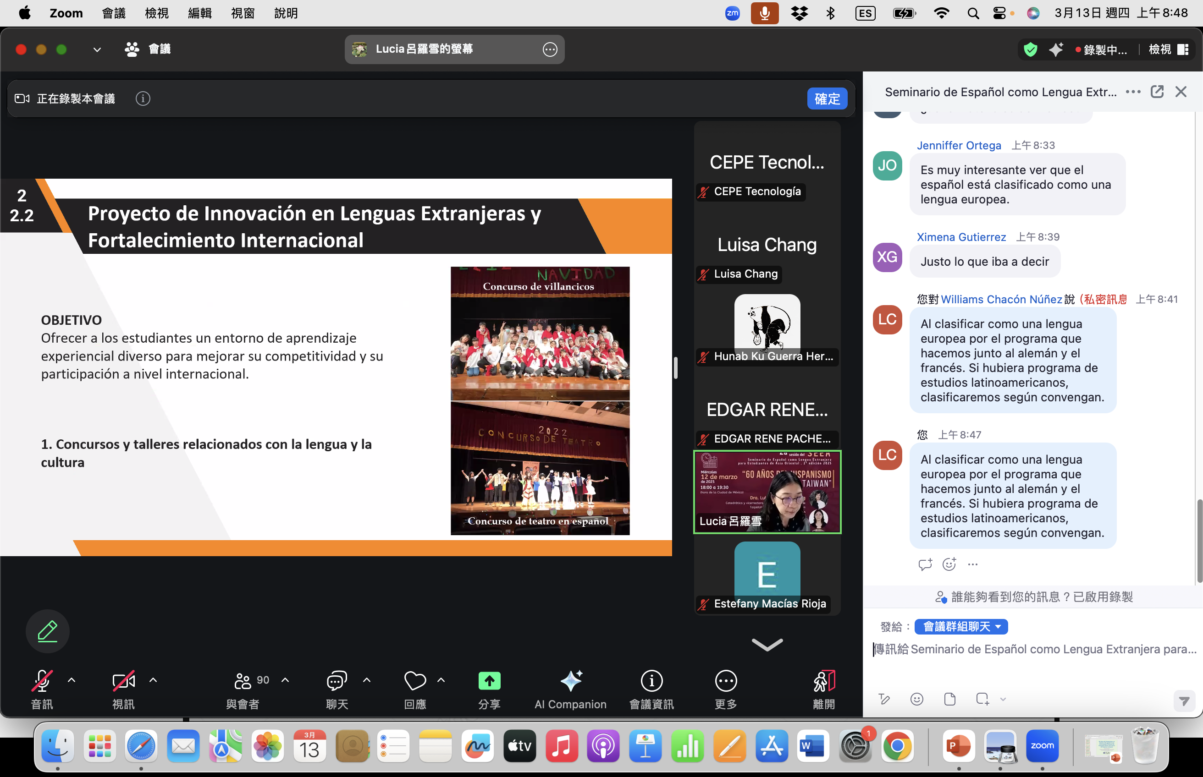Expand video options arrow beside 視訊
Screen dimensions: 1203x777
[x=153, y=680]
